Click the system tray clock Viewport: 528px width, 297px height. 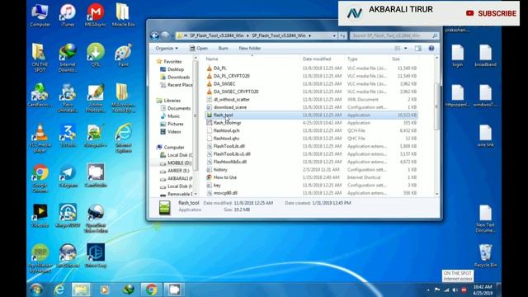tap(483, 290)
